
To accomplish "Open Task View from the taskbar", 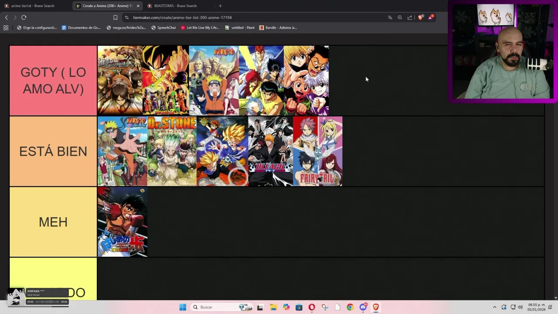I will pyautogui.click(x=260, y=307).
